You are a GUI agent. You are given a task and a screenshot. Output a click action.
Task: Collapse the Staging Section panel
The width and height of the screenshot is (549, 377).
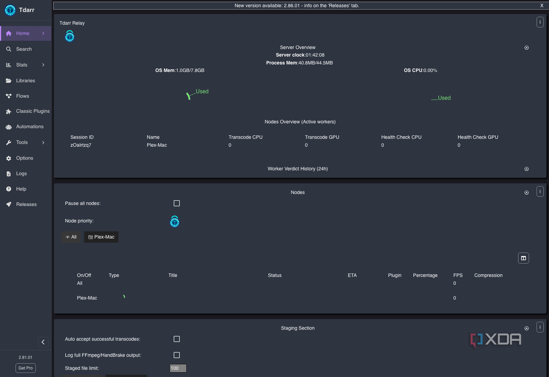(x=527, y=328)
